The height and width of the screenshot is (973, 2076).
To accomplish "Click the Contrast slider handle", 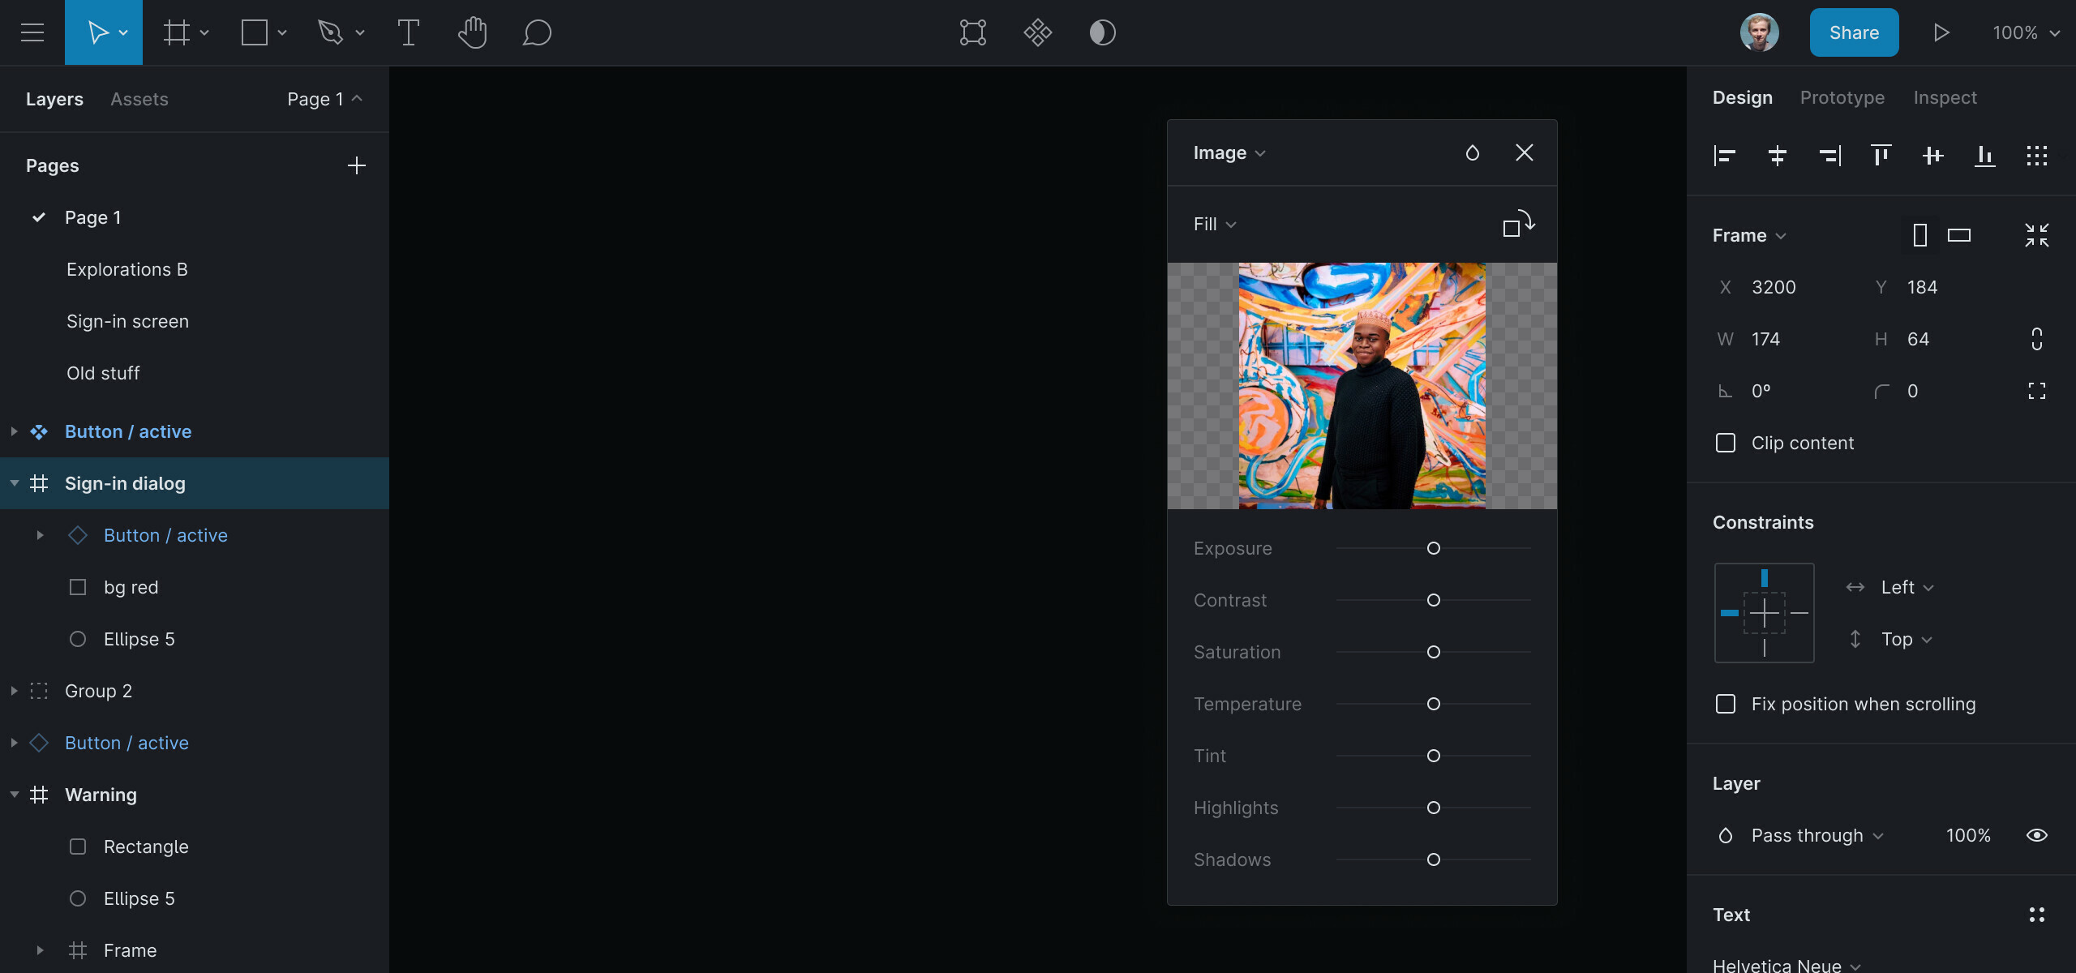I will (x=1434, y=600).
